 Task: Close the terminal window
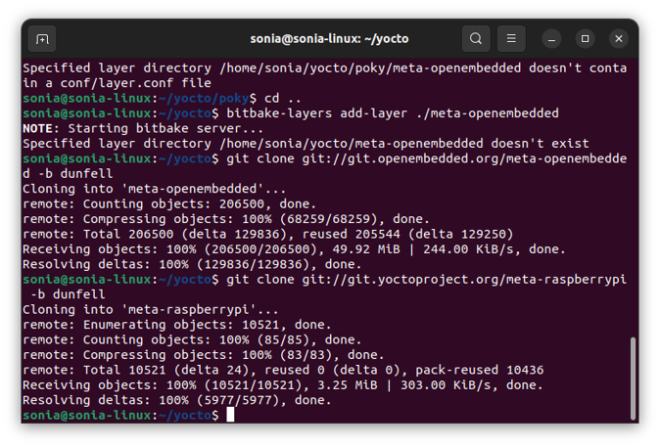click(x=618, y=39)
